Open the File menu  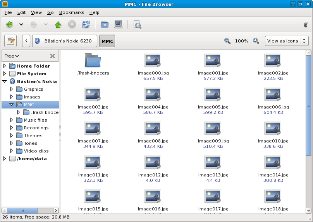click(8, 12)
